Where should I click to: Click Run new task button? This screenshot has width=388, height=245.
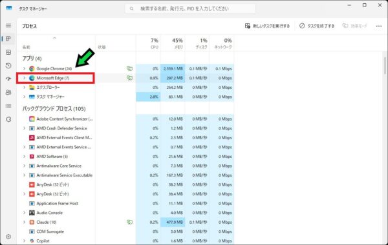click(x=267, y=26)
